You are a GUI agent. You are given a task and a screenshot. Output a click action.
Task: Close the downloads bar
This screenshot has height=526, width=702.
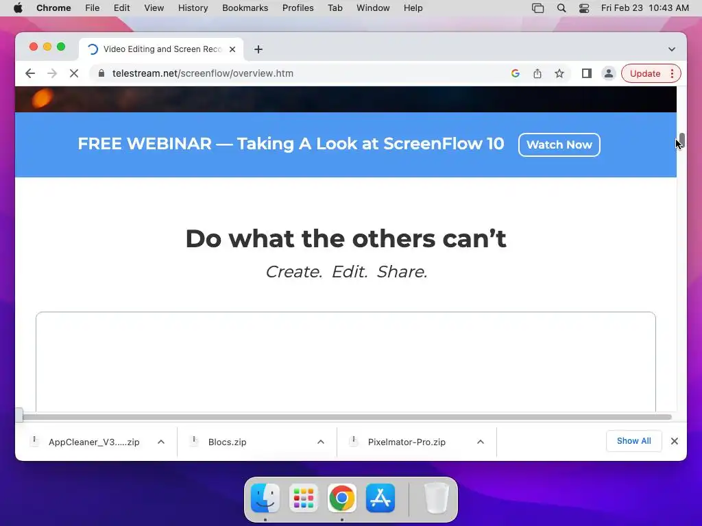[675, 441]
